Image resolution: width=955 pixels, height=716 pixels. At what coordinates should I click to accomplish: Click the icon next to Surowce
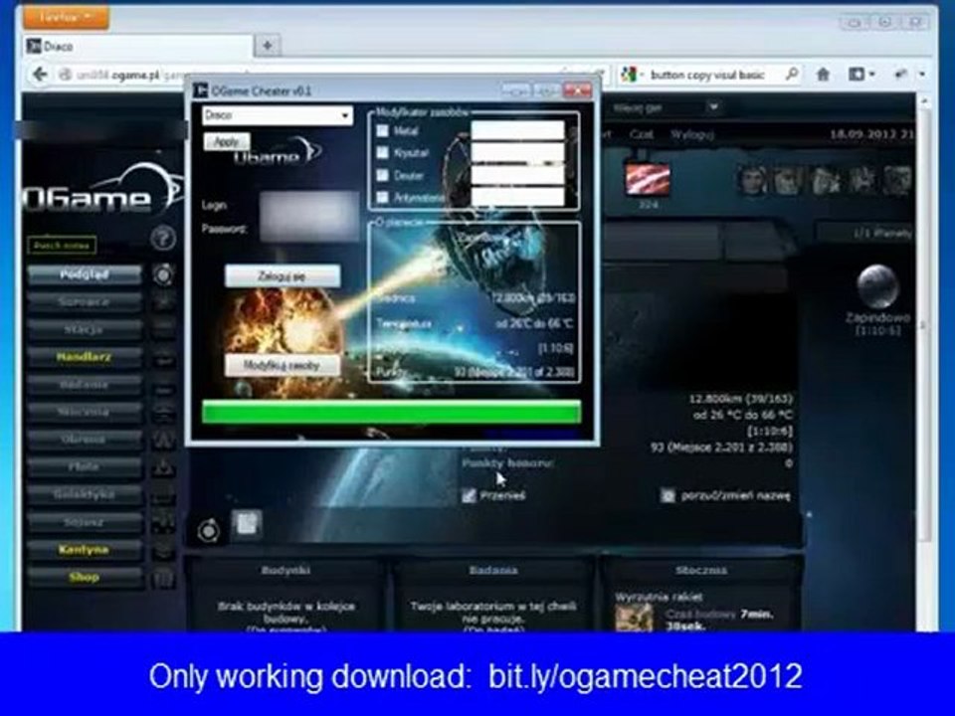click(x=162, y=302)
